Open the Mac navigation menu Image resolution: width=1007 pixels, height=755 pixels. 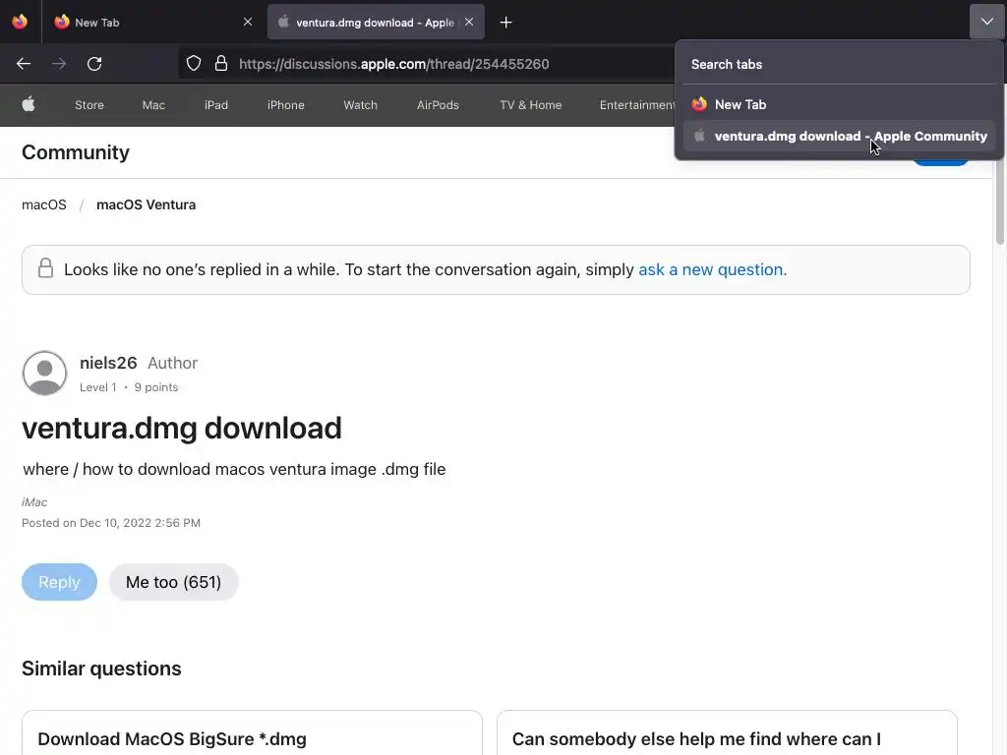153,105
